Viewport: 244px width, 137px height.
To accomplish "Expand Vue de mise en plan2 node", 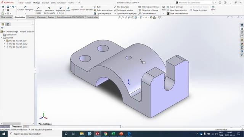I will pos(4,44).
